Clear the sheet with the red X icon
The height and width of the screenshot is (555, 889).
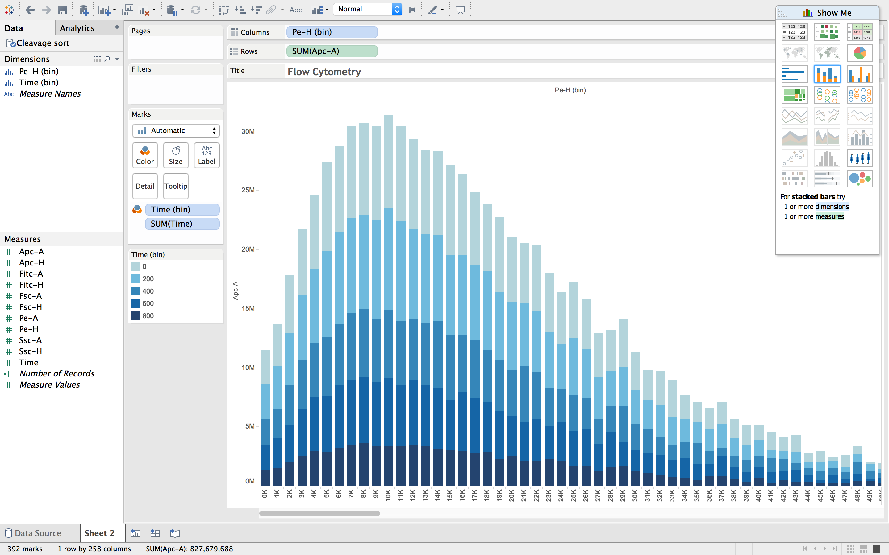click(144, 10)
